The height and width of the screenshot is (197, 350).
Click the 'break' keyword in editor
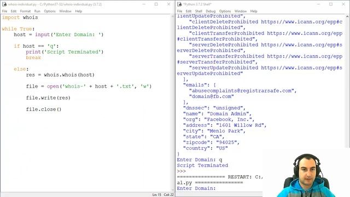33,57
